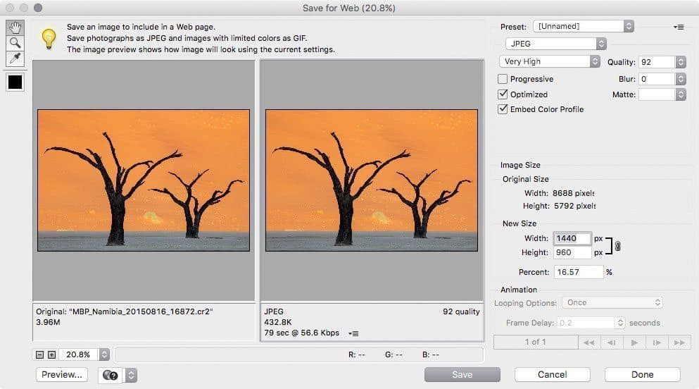Enable the Progressive checkbox
This screenshot has height=389, width=699.
click(503, 80)
